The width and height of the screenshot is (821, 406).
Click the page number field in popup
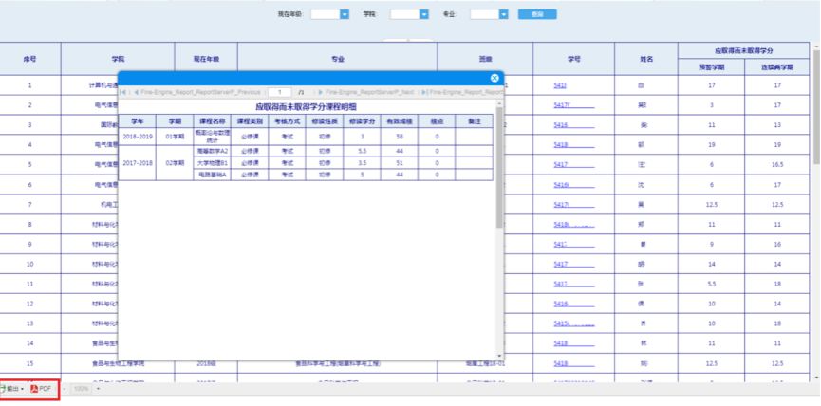[x=280, y=92]
